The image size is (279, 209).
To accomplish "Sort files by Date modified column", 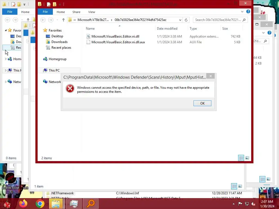I will 167,28.
